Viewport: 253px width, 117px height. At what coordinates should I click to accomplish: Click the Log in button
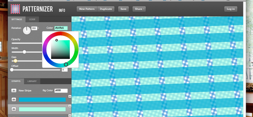pyautogui.click(x=231, y=9)
